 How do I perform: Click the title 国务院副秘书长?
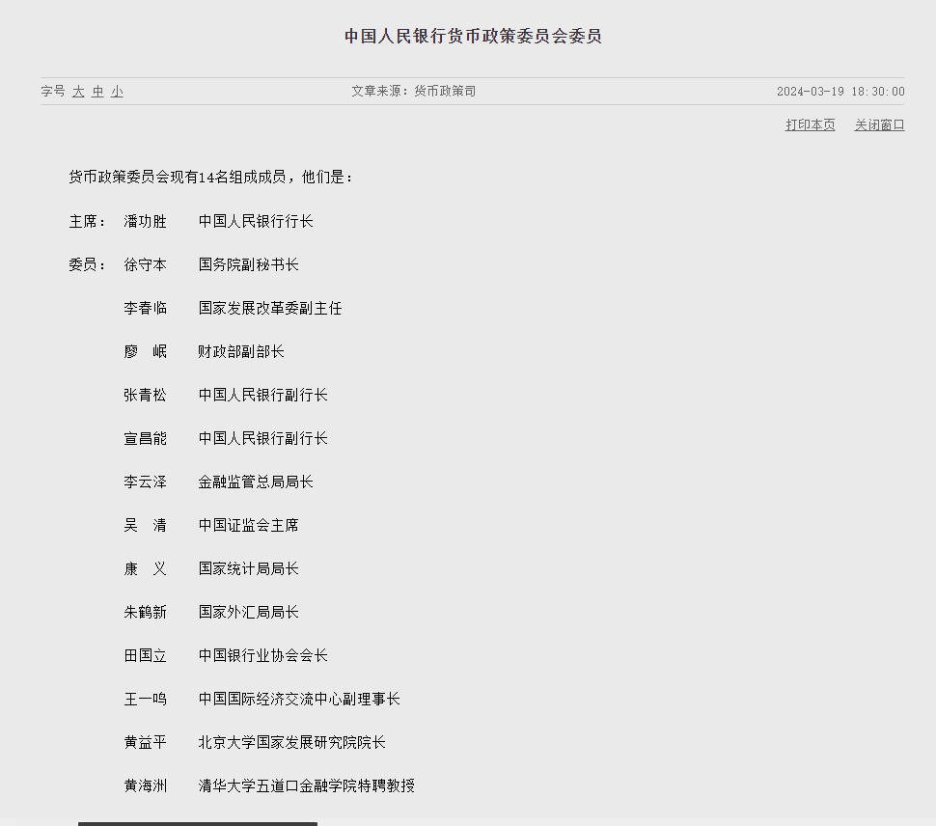[x=248, y=265]
